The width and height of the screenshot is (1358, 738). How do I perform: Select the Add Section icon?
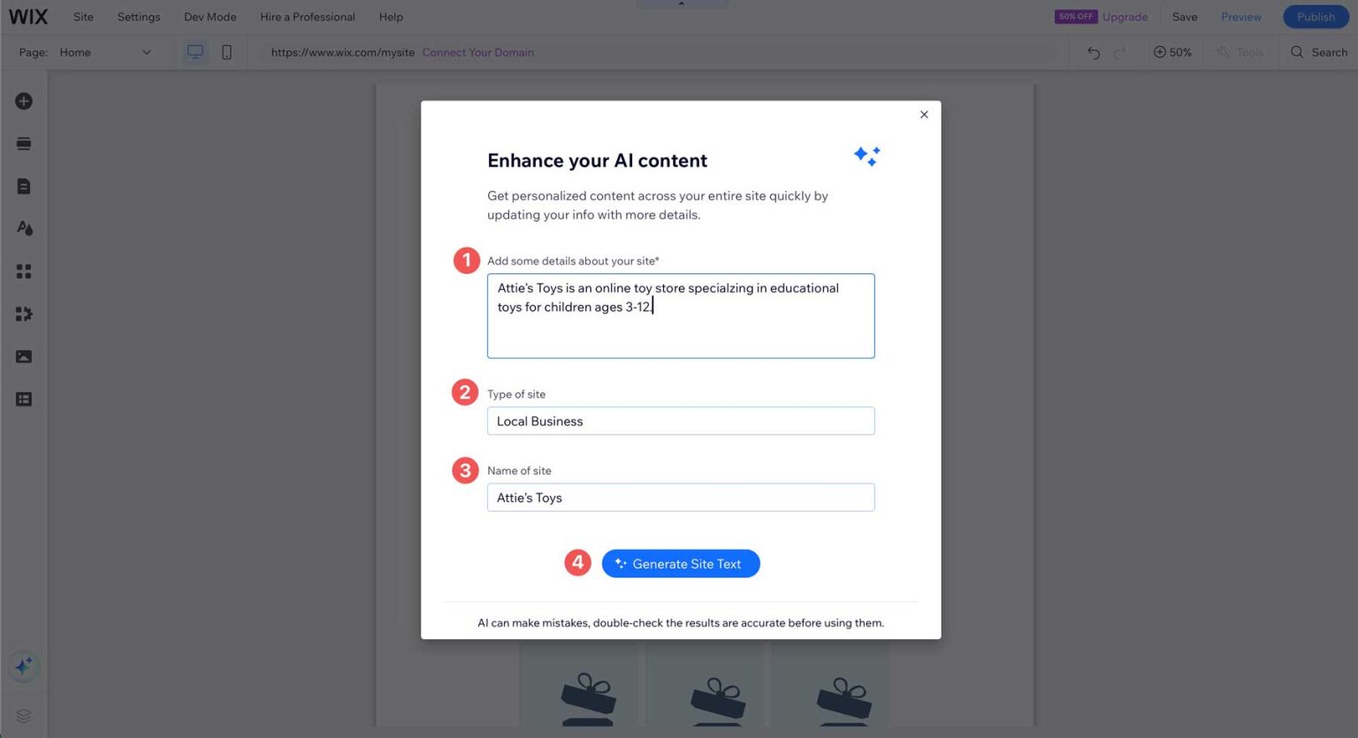point(23,142)
